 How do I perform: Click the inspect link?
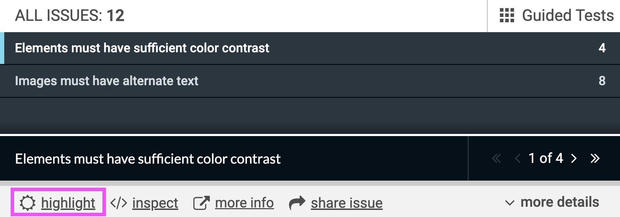click(155, 203)
